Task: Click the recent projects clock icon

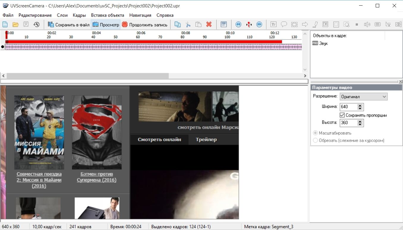Action: [36, 25]
